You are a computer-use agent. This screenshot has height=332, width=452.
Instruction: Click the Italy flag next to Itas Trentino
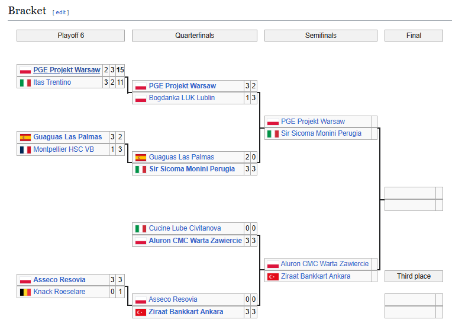[25, 83]
